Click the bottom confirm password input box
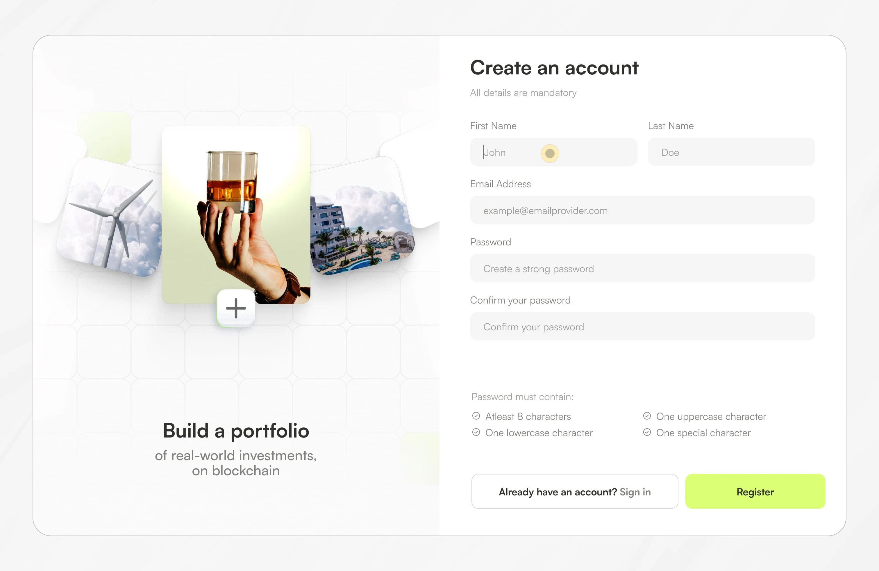The width and height of the screenshot is (879, 571). [642, 326]
